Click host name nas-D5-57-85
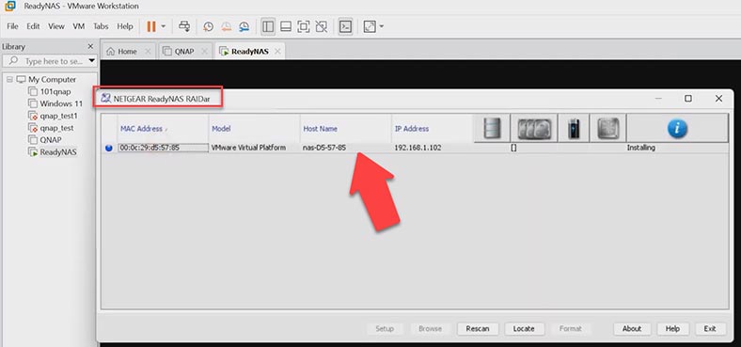This screenshot has width=741, height=347. pos(324,148)
